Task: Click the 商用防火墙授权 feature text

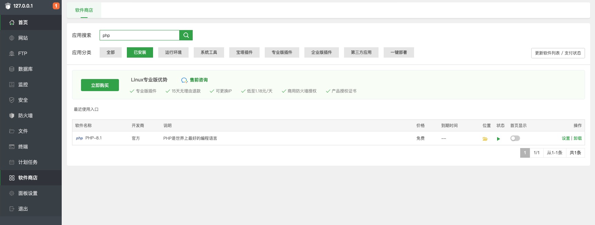Action: click(x=302, y=91)
